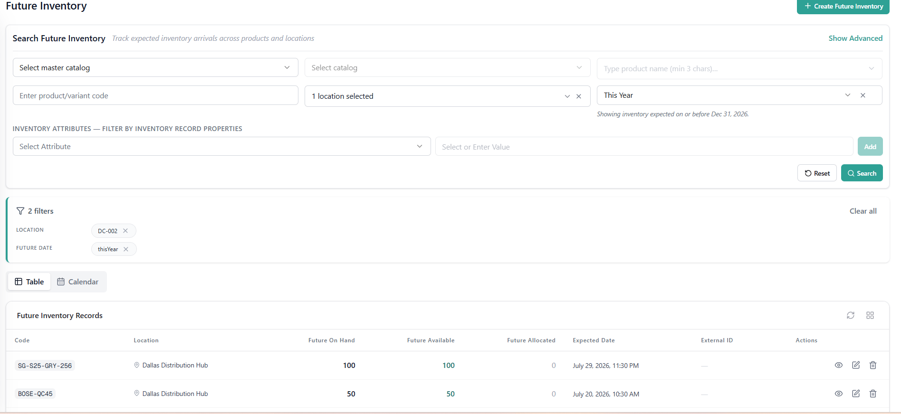This screenshot has height=414, width=901.
Task: Open the grid layout options icon
Action: click(870, 315)
